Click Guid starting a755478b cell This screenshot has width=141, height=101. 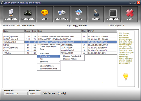(x=60, y=36)
